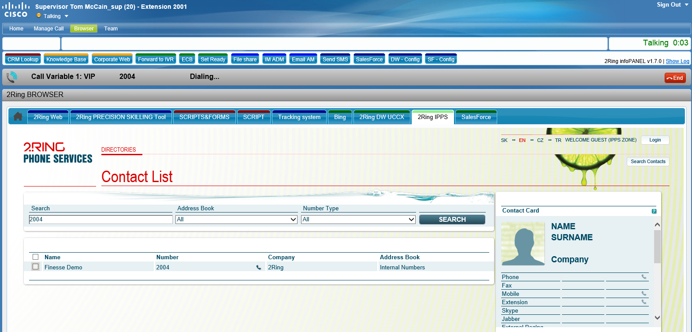Image resolution: width=692 pixels, height=332 pixels.
Task: Click the File share button
Action: 245,59
